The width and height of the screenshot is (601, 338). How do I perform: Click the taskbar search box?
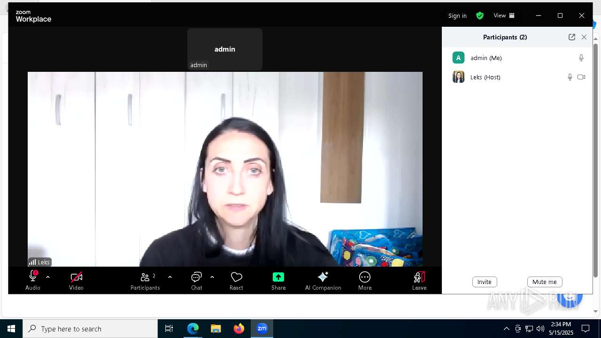[x=90, y=329]
